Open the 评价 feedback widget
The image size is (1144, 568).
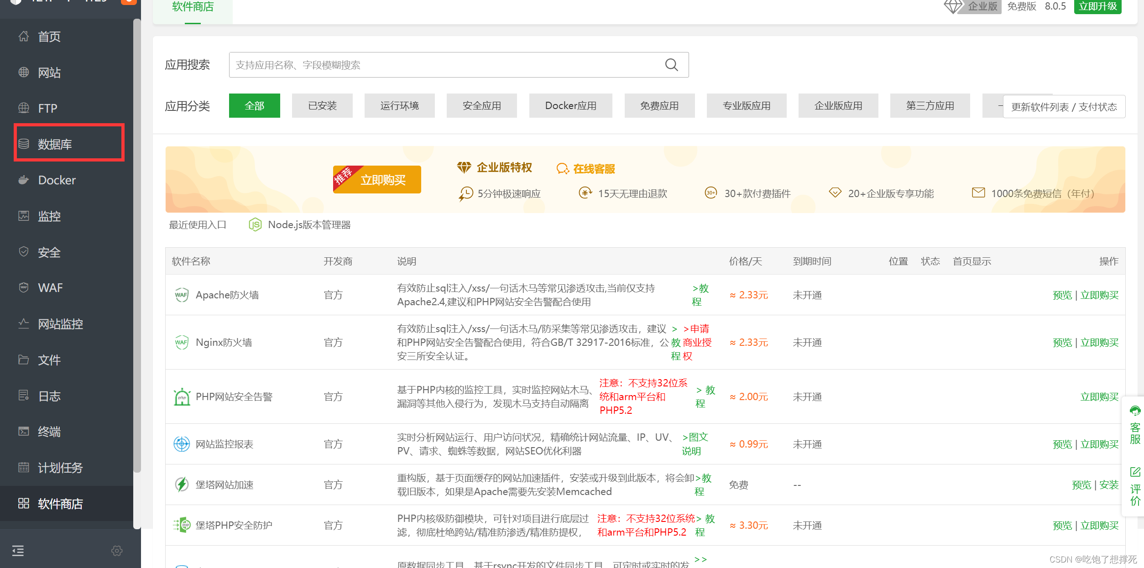[x=1134, y=487]
